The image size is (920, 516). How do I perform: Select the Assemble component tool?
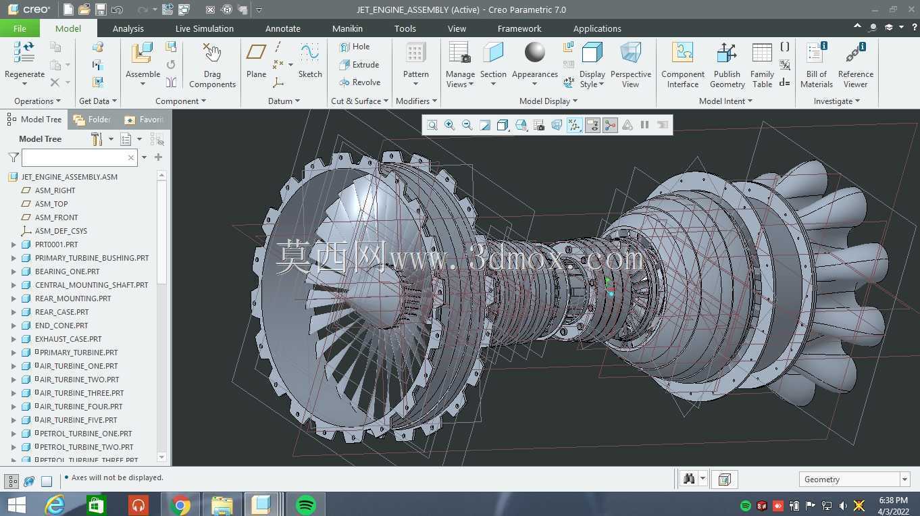tap(143, 53)
